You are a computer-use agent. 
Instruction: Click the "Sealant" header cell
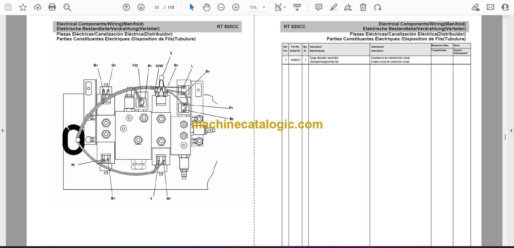tap(458, 50)
